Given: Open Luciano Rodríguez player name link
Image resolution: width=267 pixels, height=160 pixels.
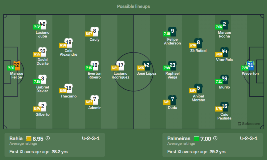Looking at the screenshot, I should (x=120, y=75).
